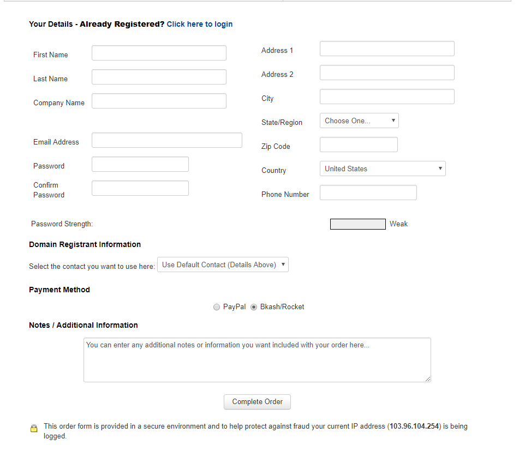Select the PayPal payment option
Viewport: 519px width, 451px height.
pos(217,307)
